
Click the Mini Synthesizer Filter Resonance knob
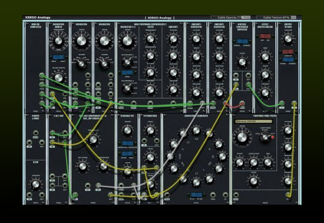point(150,56)
